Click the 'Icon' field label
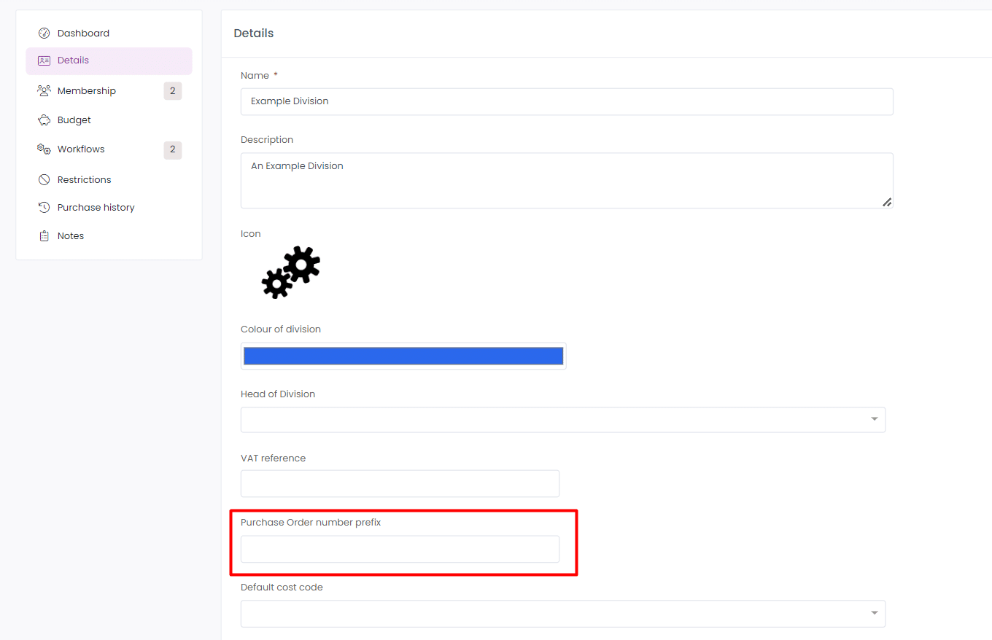 coord(251,234)
